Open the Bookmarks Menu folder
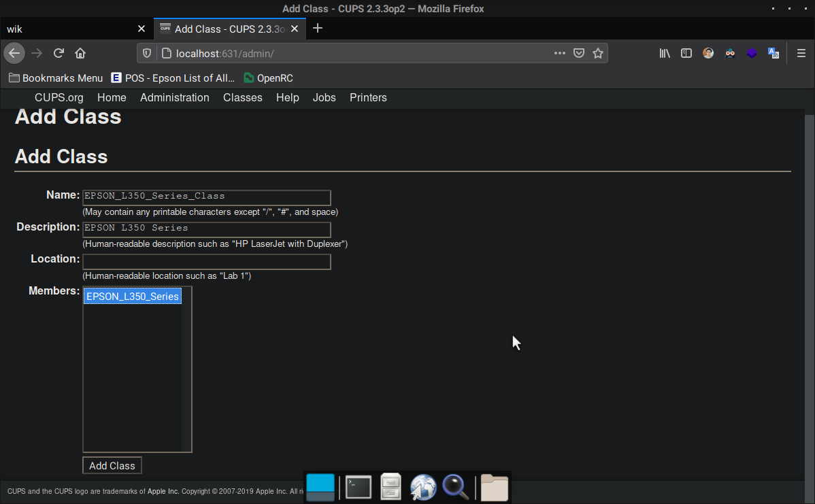This screenshot has width=815, height=504. pos(56,78)
